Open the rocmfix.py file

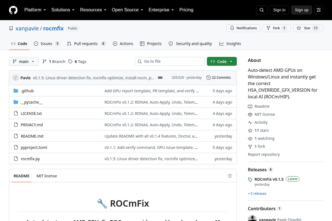(30, 159)
